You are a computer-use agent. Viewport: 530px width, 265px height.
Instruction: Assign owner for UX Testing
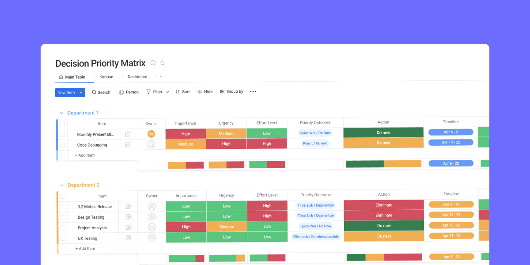pyautogui.click(x=152, y=238)
